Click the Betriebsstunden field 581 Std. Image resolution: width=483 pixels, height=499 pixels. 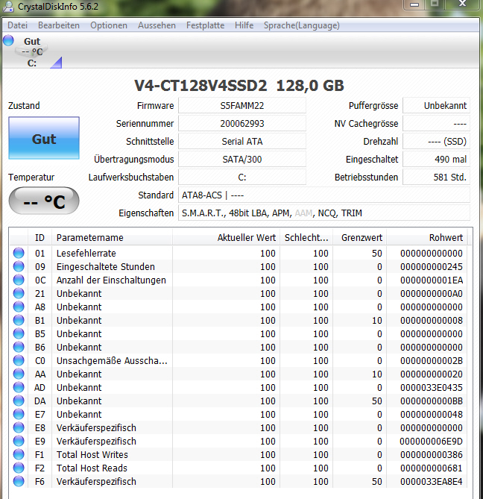(436, 177)
